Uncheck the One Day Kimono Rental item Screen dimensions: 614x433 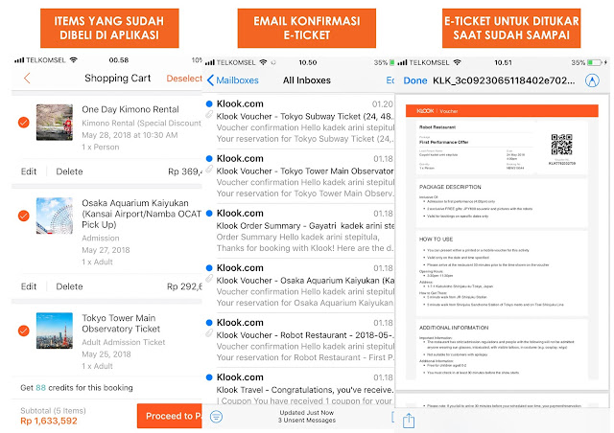coord(24,123)
